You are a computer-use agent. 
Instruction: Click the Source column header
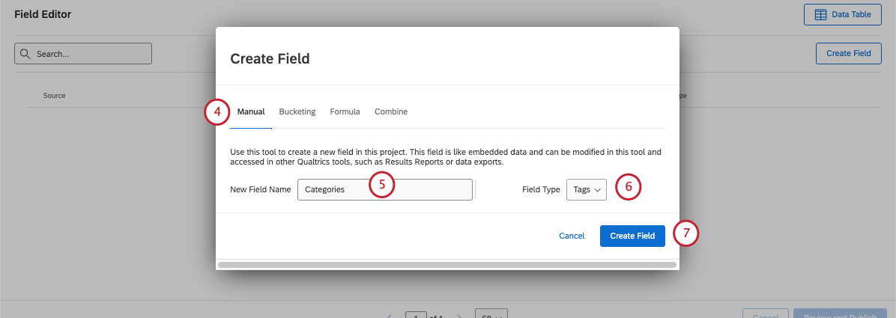(55, 96)
